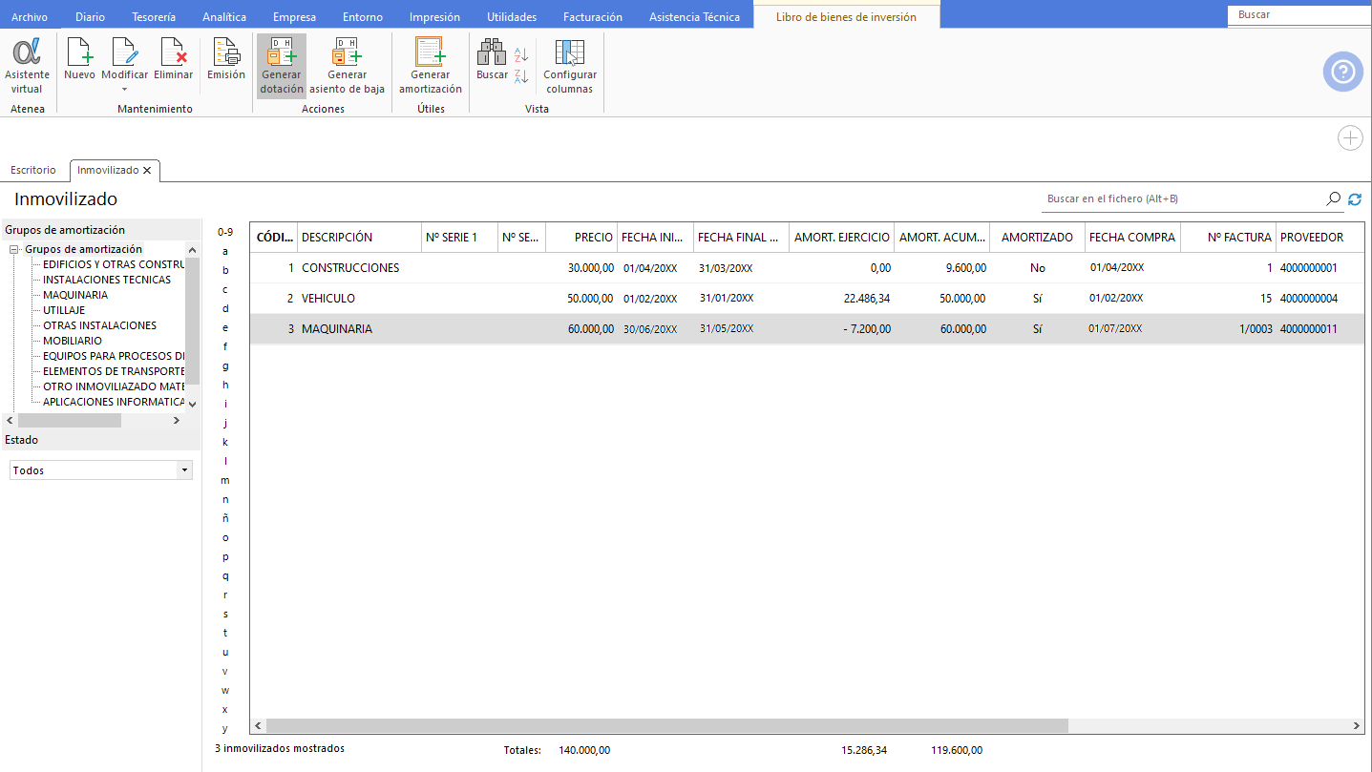Open the Impresión menu
The height and width of the screenshot is (772, 1372).
[x=434, y=17]
